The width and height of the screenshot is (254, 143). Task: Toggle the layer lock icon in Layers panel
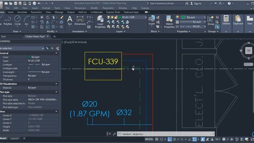(116, 17)
